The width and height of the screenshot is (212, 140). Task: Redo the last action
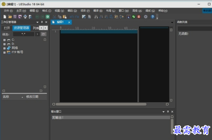77,17
